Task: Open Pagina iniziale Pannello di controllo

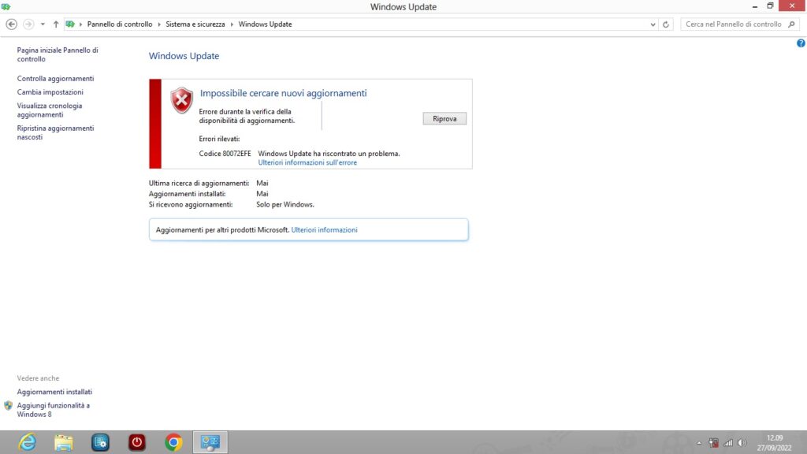Action: click(x=57, y=54)
